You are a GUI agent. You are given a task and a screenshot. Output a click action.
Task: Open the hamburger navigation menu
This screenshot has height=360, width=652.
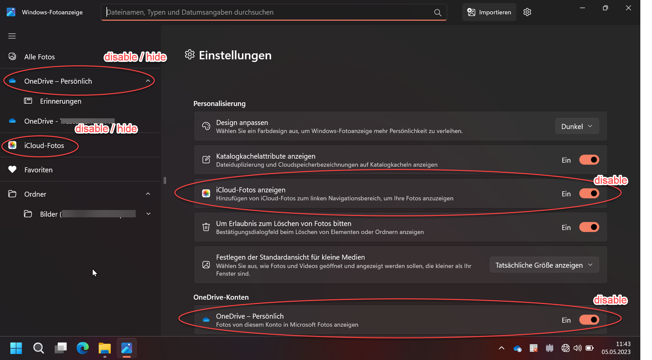[12, 36]
